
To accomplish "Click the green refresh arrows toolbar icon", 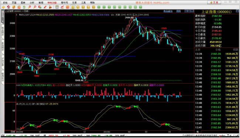I will click(24, 7).
